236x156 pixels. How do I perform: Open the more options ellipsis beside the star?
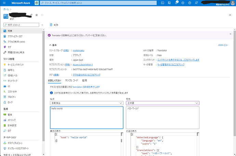pos(42,15)
